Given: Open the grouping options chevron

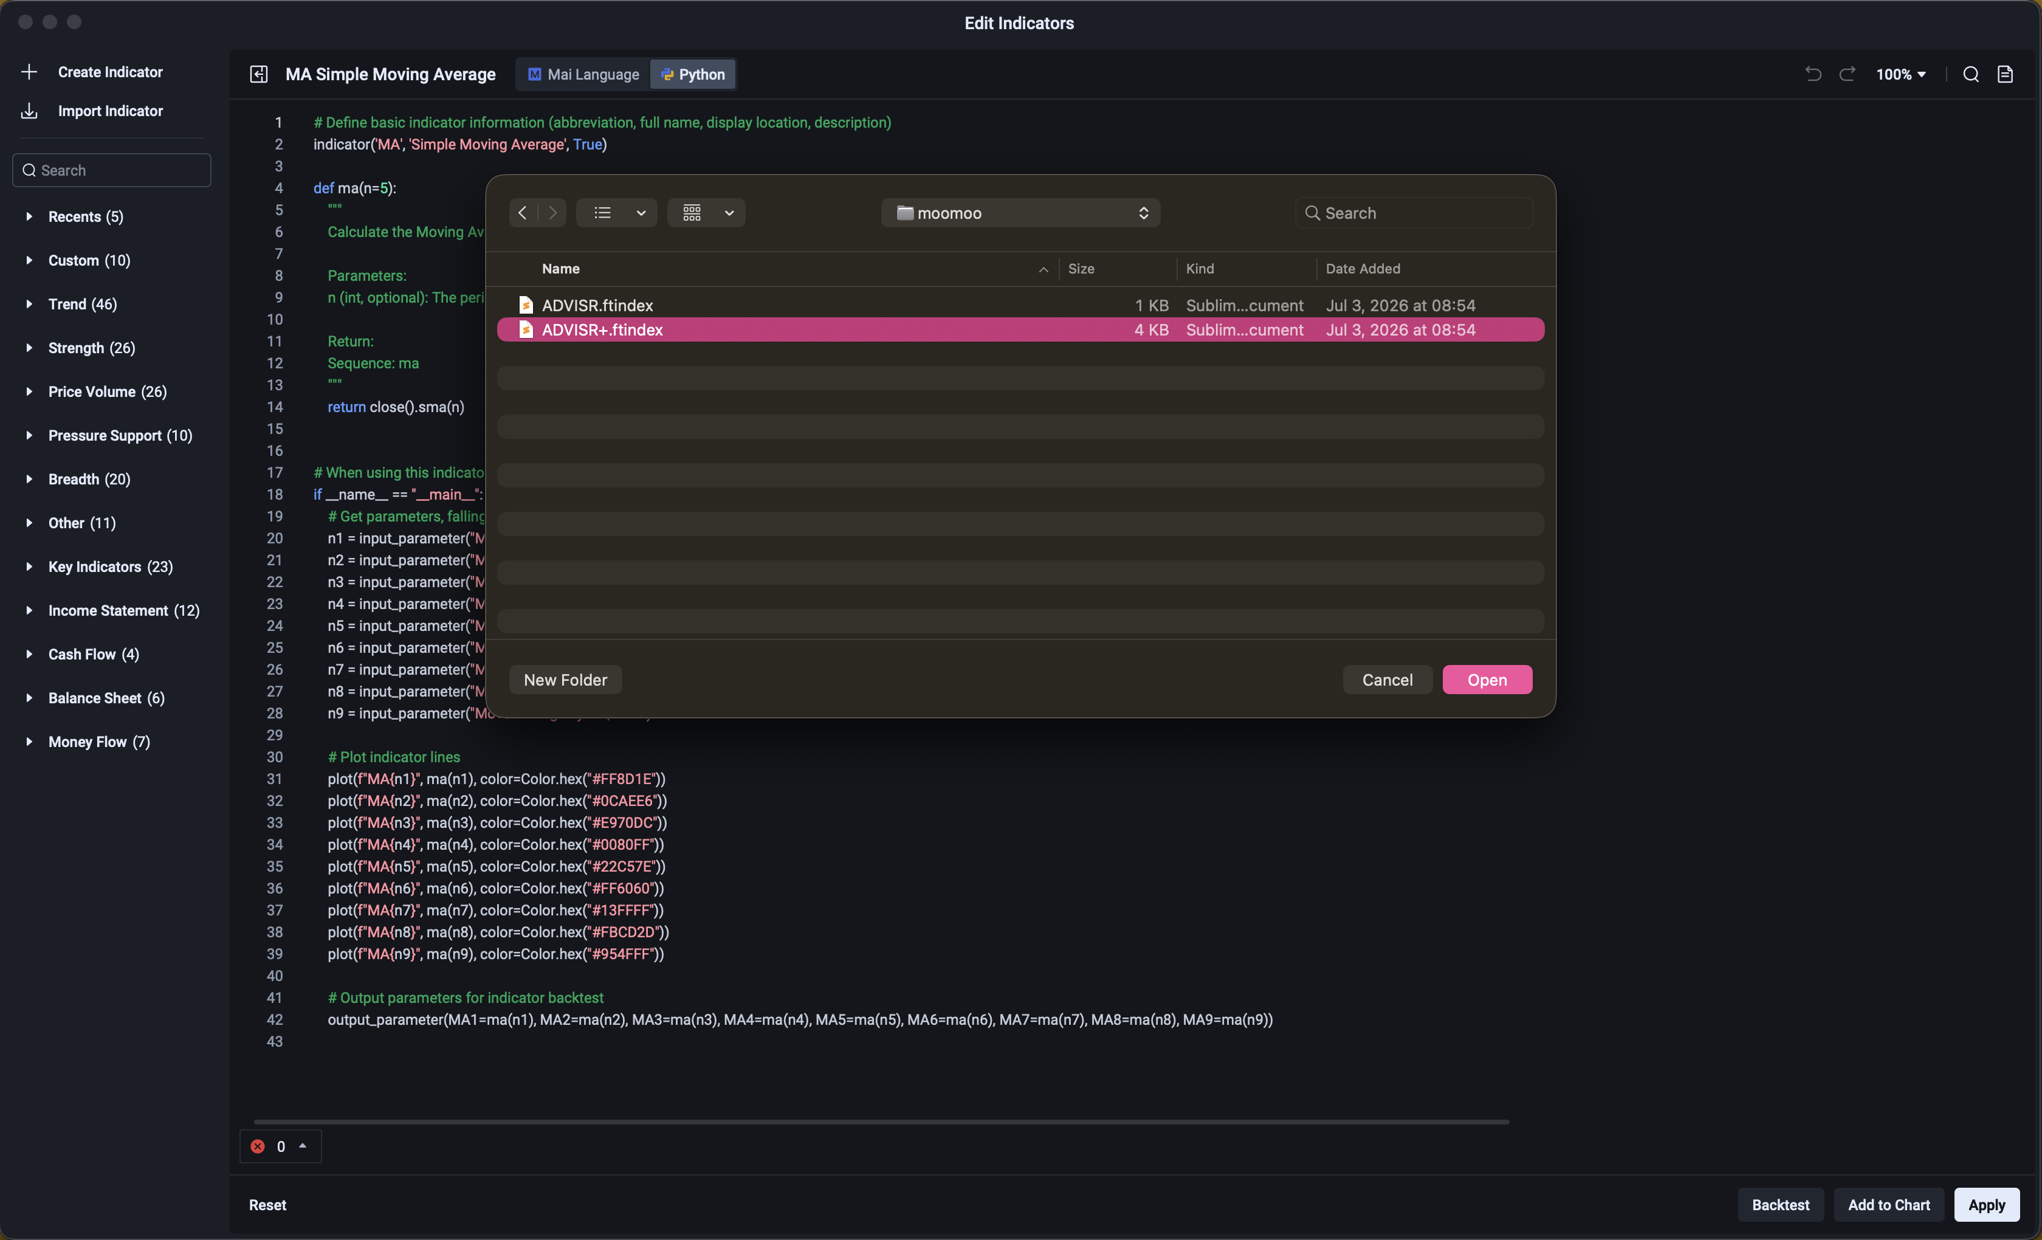Looking at the screenshot, I should (729, 213).
